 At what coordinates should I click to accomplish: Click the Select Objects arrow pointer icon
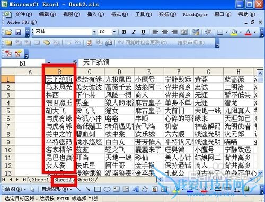point(32,189)
